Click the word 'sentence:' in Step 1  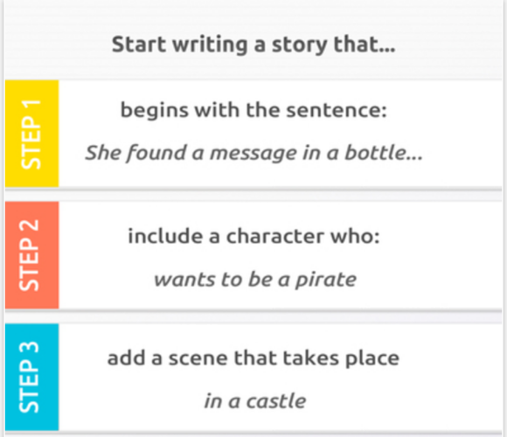point(337,110)
